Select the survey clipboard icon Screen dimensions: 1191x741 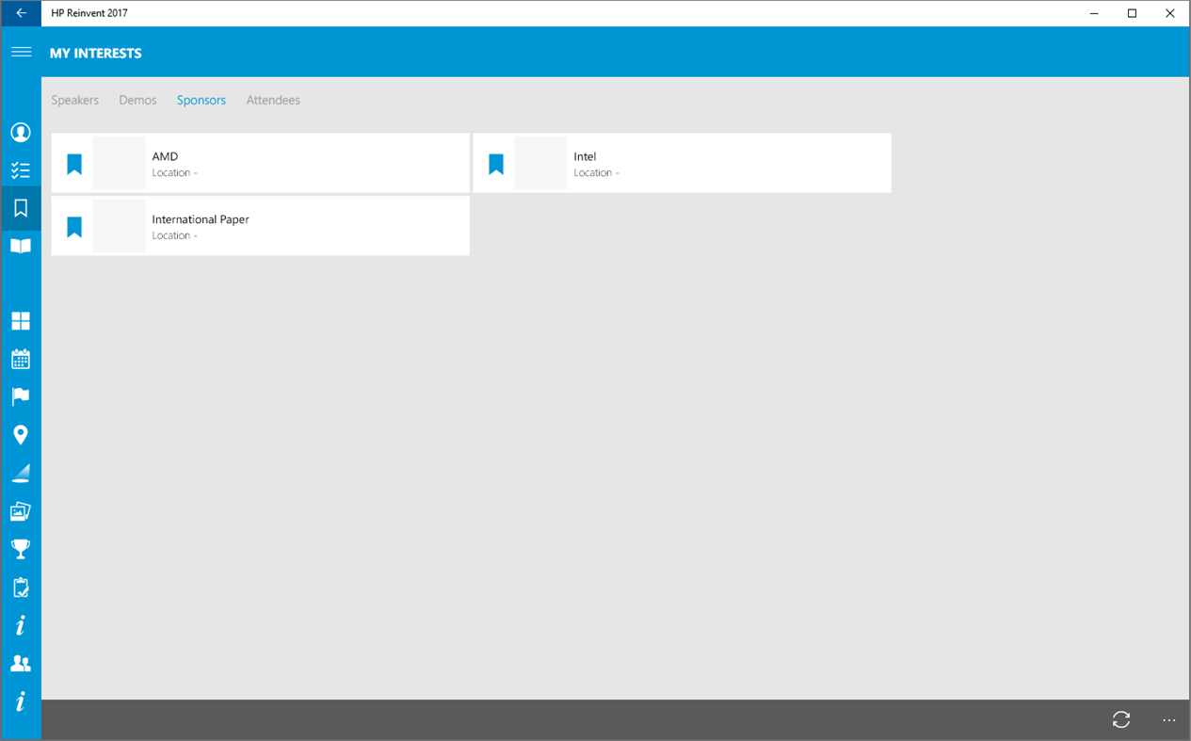coord(21,587)
